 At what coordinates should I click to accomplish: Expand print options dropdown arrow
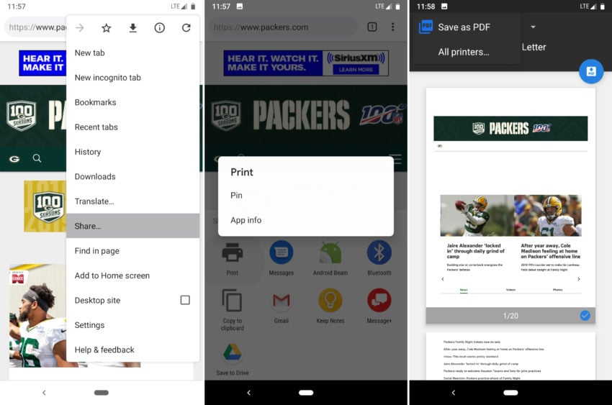533,27
